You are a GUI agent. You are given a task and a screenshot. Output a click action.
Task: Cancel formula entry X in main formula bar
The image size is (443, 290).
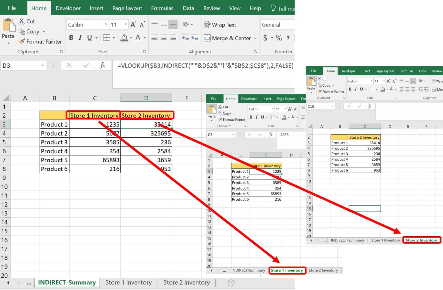pyautogui.click(x=69, y=65)
